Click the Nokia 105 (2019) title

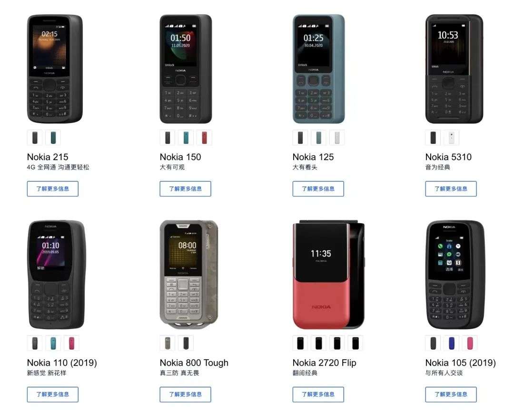(x=461, y=363)
